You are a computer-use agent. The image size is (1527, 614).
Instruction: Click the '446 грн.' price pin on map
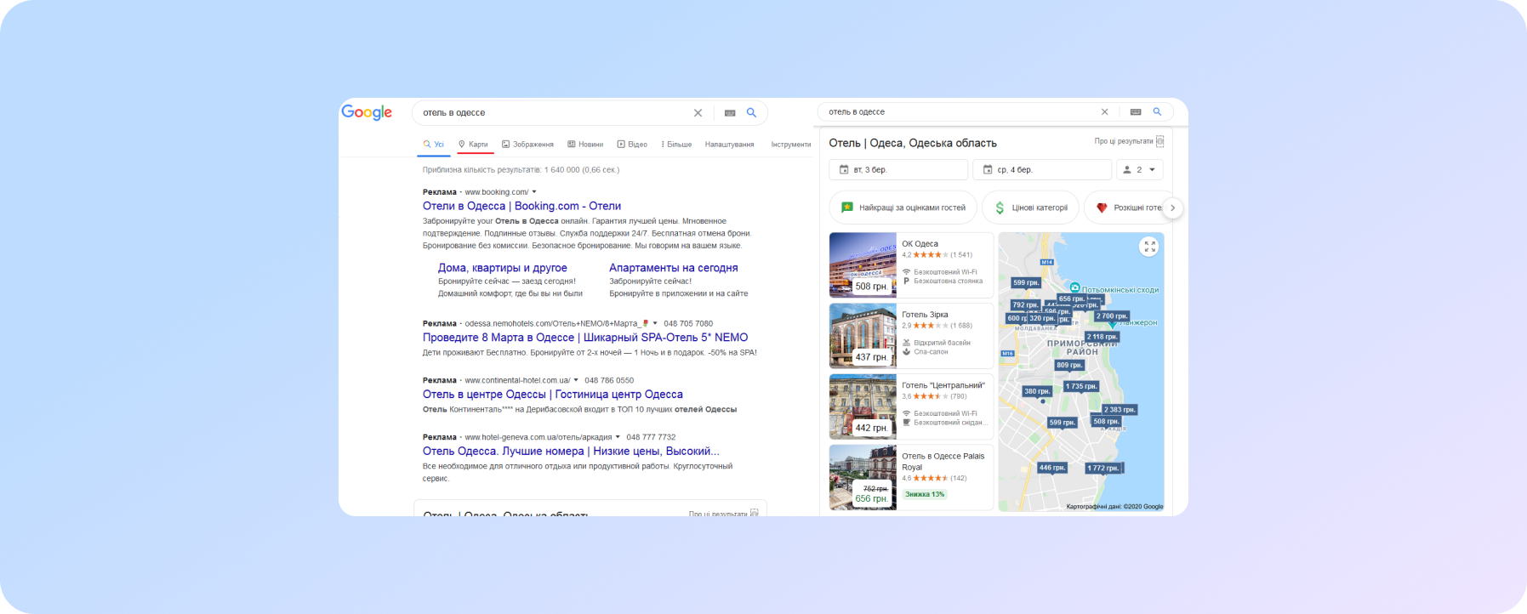pyautogui.click(x=1051, y=468)
